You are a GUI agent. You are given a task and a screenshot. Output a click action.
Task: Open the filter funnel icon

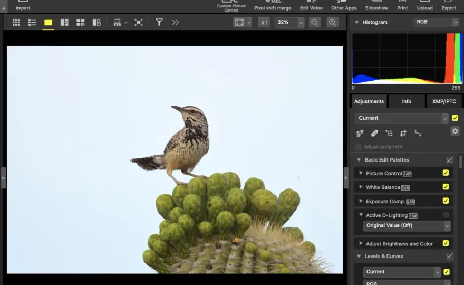coord(159,23)
